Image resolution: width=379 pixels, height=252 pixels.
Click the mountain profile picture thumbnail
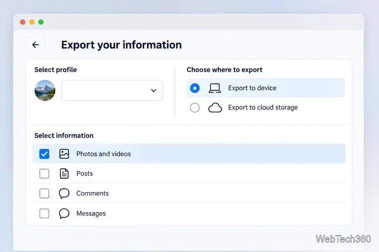click(x=45, y=90)
